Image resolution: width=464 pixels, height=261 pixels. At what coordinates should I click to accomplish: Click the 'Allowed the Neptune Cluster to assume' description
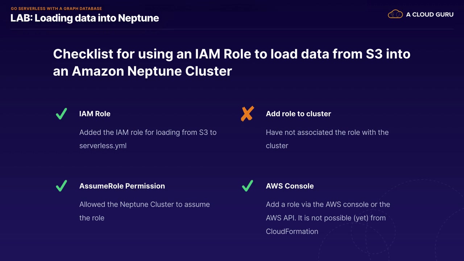click(144, 204)
